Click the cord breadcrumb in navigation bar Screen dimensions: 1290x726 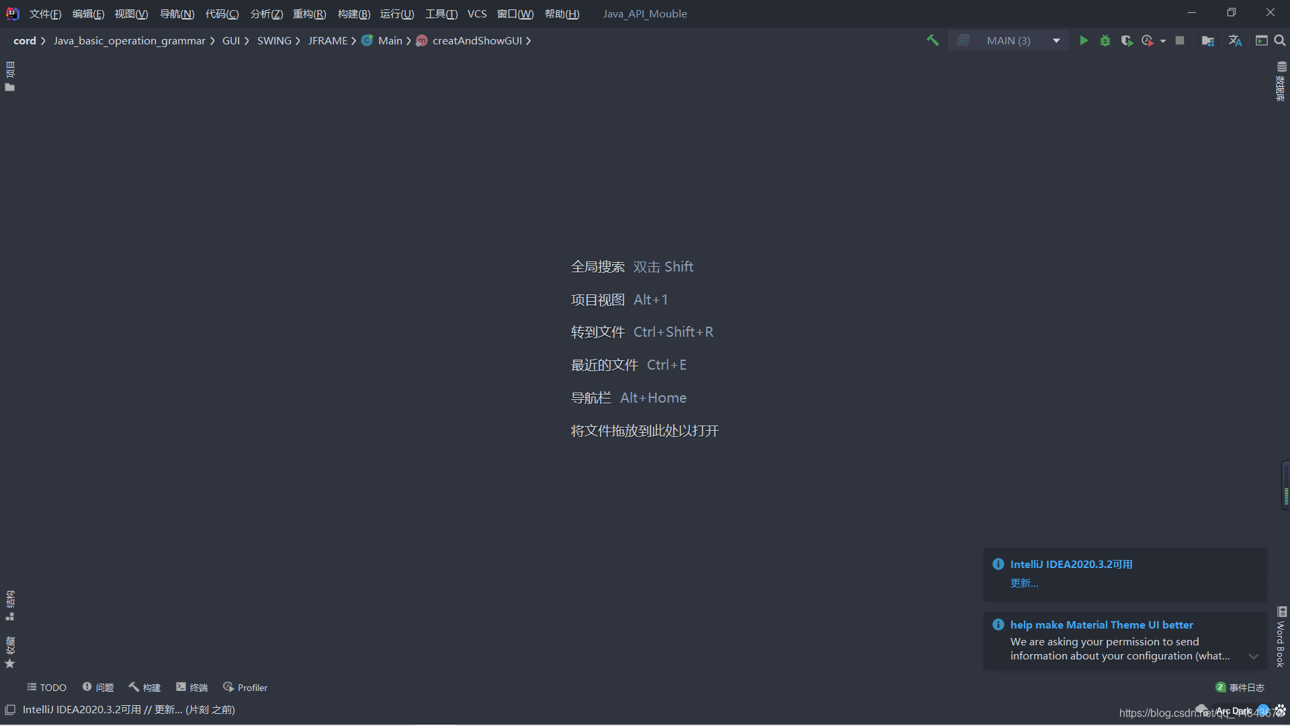pos(25,41)
